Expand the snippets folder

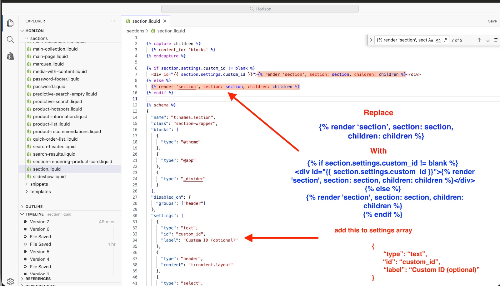[x=39, y=184]
